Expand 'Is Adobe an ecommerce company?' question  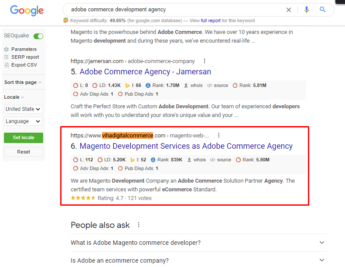click(x=198, y=260)
